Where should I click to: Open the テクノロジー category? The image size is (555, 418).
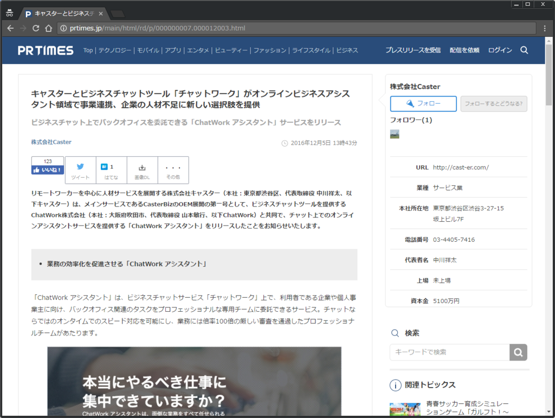click(x=115, y=50)
